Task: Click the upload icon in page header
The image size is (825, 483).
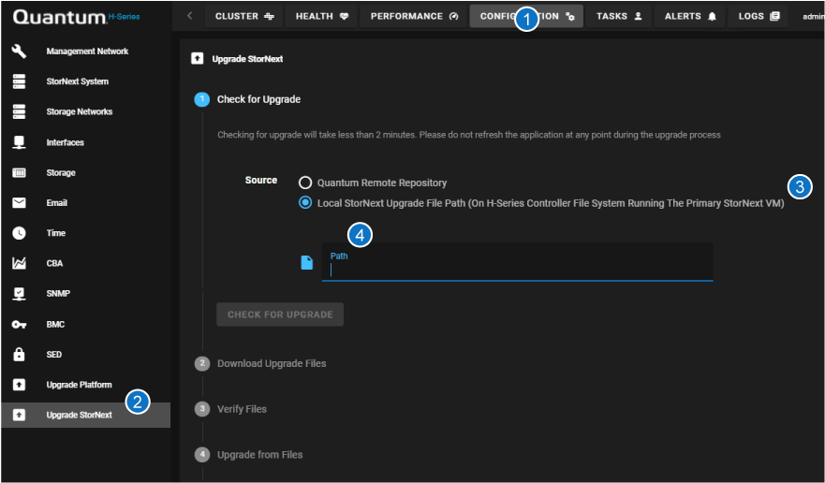Action: click(198, 58)
